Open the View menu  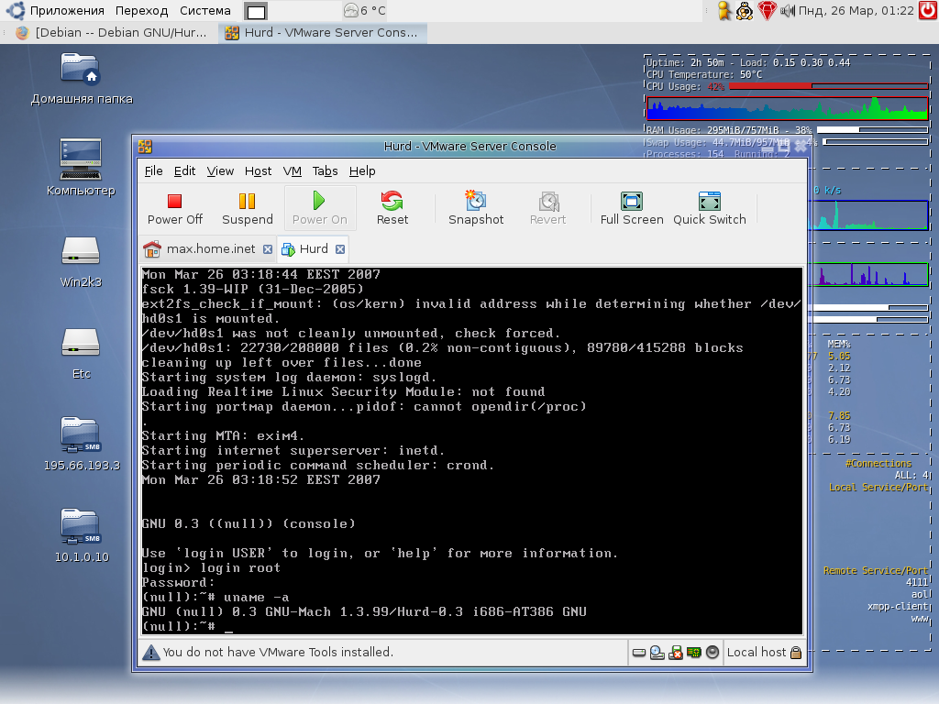[220, 171]
